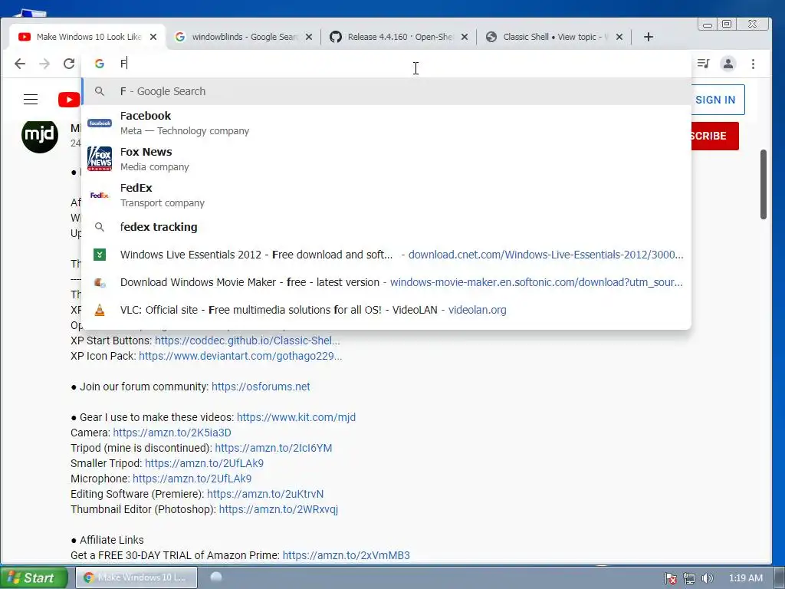
Task: Switch to the windowblinds Google Search tab
Action: pyautogui.click(x=244, y=37)
